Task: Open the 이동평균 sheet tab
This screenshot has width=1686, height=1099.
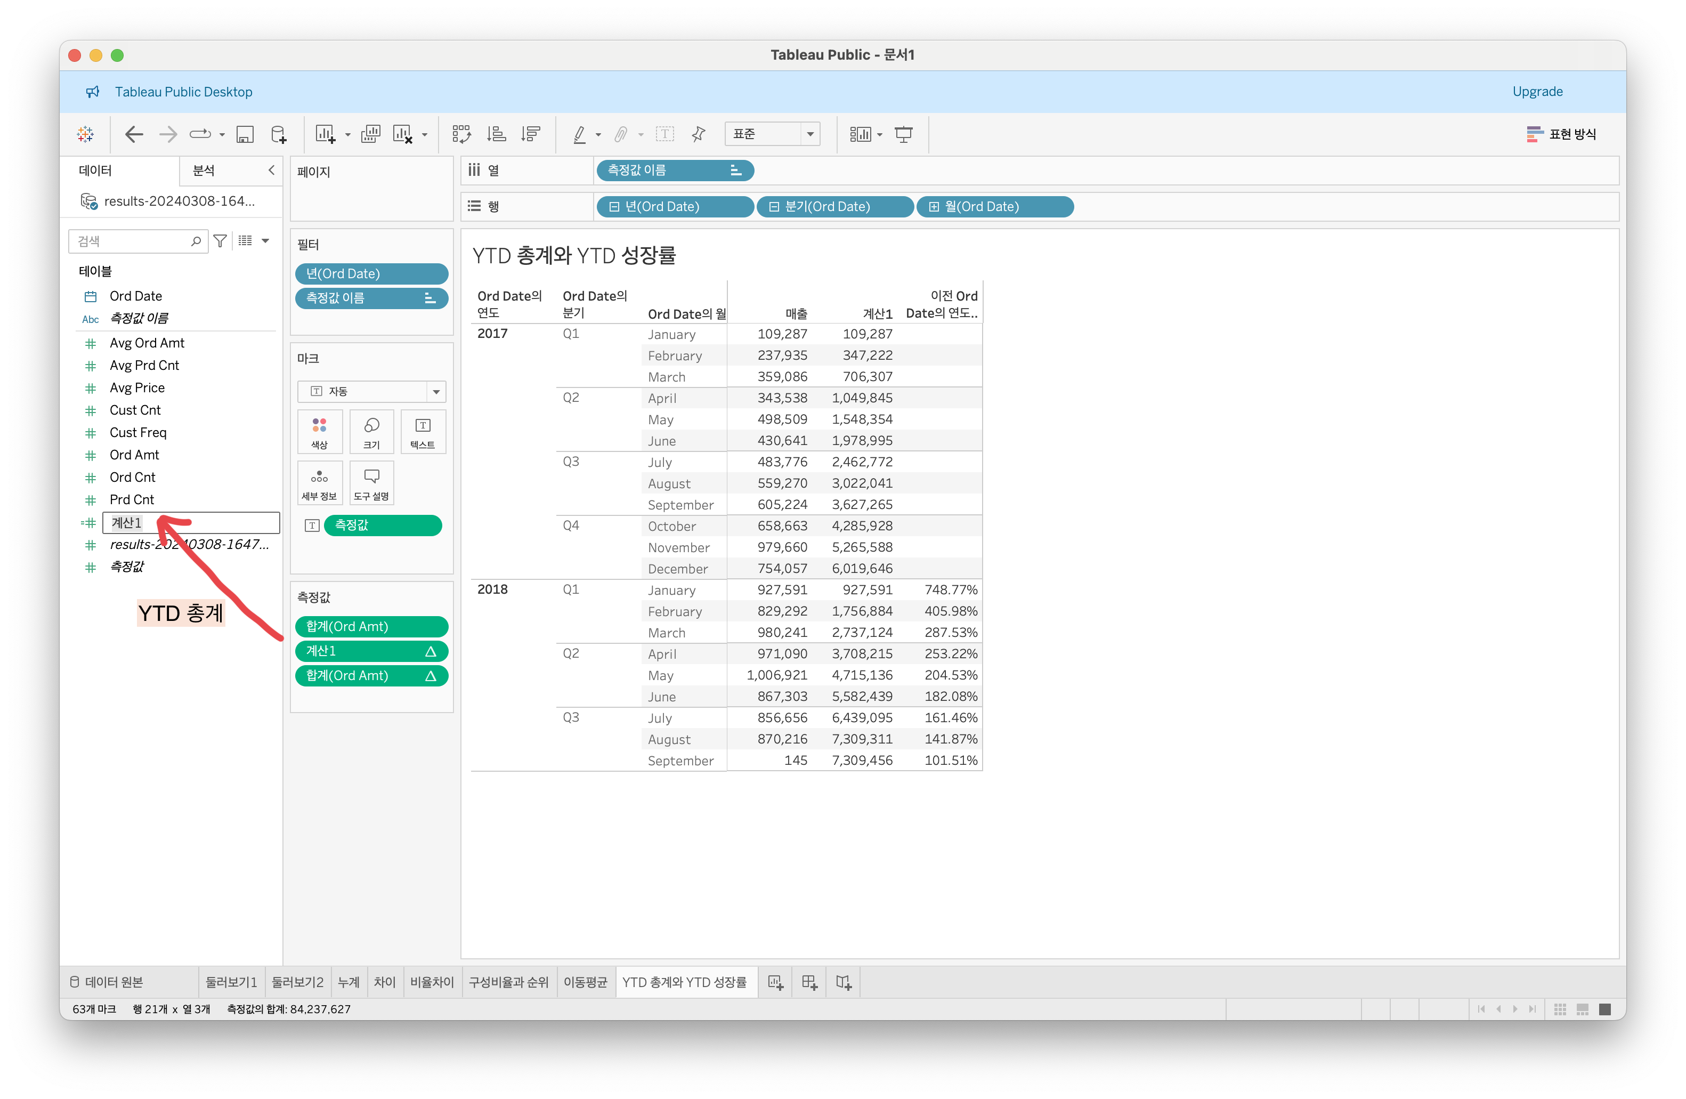Action: coord(585,982)
